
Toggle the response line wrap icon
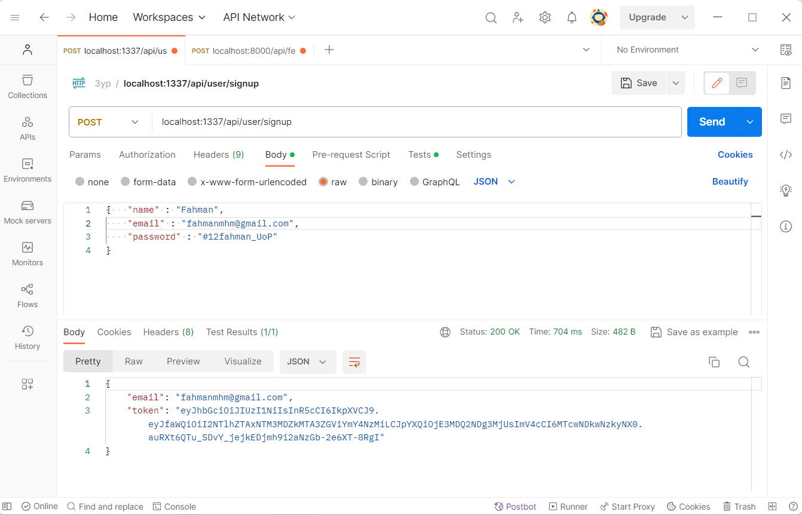tap(354, 361)
